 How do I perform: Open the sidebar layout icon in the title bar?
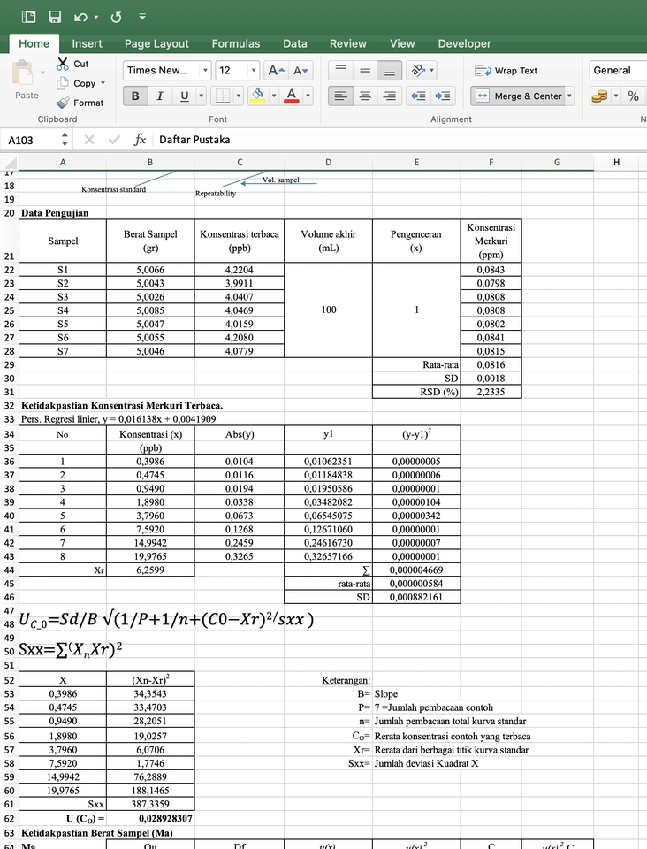[28, 17]
